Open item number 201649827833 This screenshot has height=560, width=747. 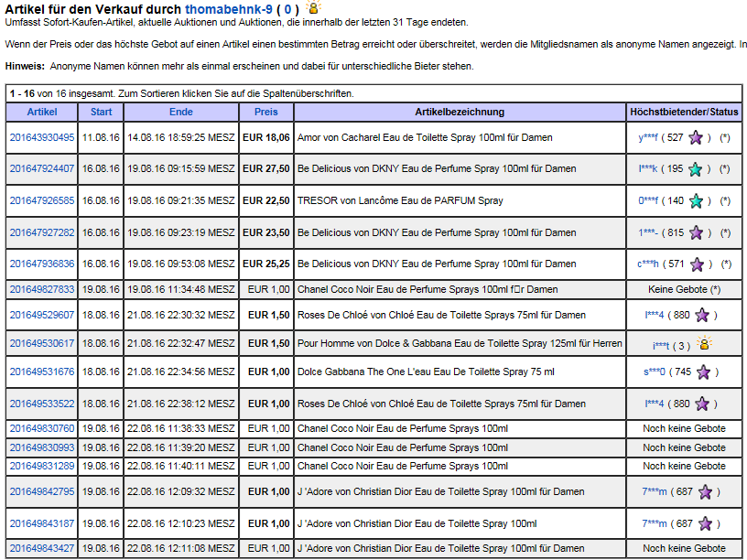(42, 289)
